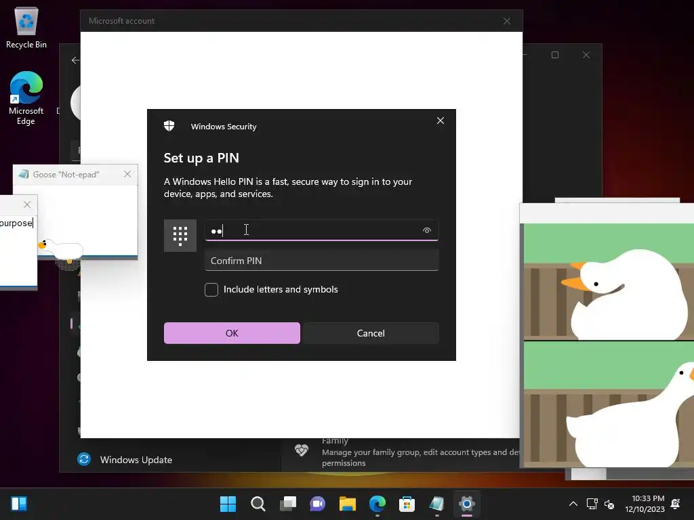The width and height of the screenshot is (694, 520).
Task: Click the Goose Not-epad title icon
Action: pos(24,174)
